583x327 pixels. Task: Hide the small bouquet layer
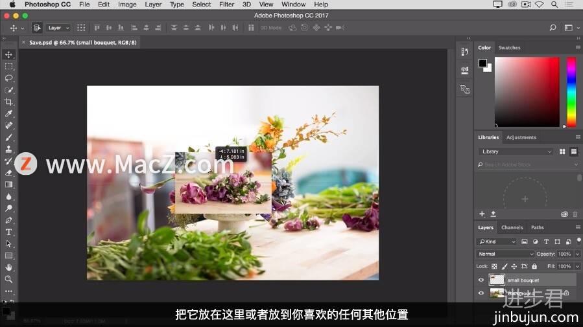click(481, 280)
